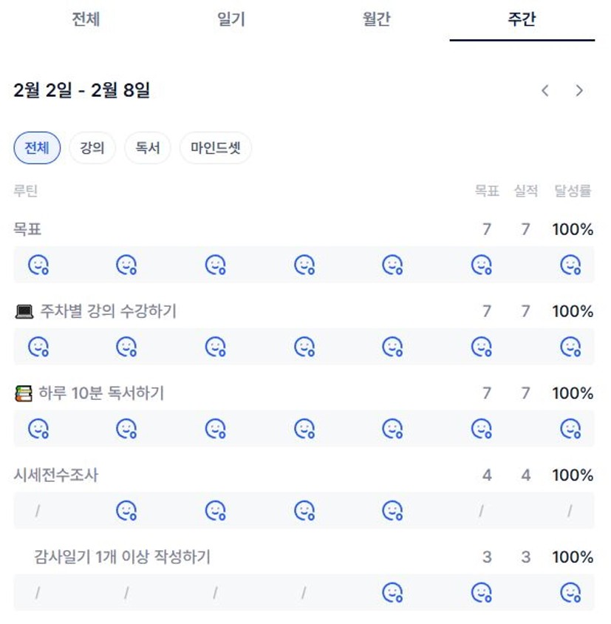Viewport: 611px width, 624px height.
Task: Open 감사일기 1개 이상 작성하기 routine
Action: coord(122,557)
